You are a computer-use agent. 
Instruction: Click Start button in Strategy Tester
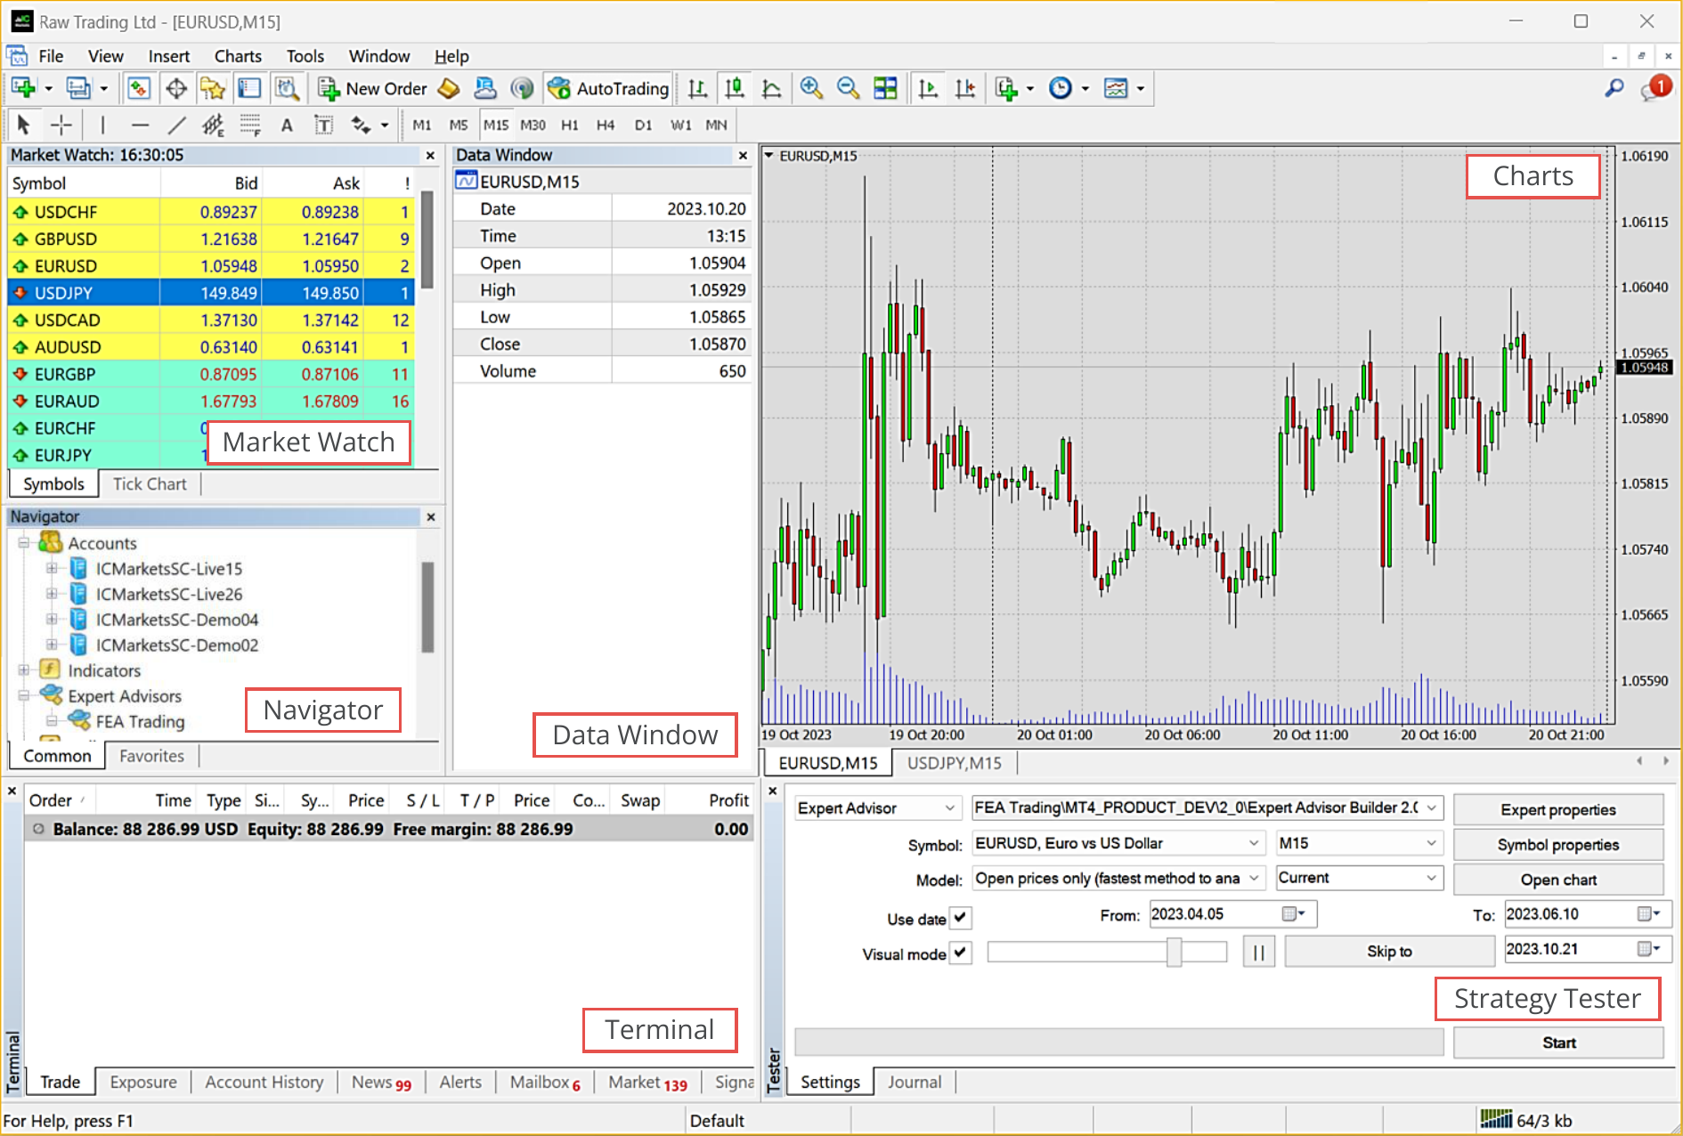pos(1557,1043)
